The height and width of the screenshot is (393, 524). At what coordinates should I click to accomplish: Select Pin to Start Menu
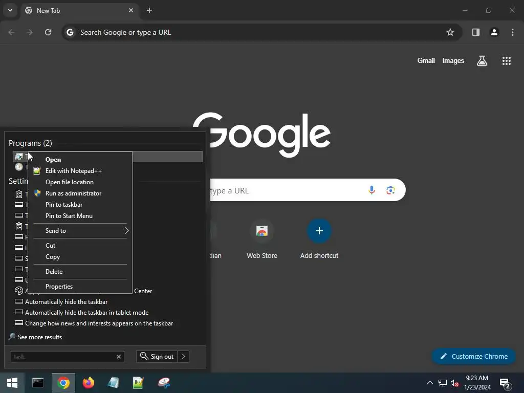[69, 216]
